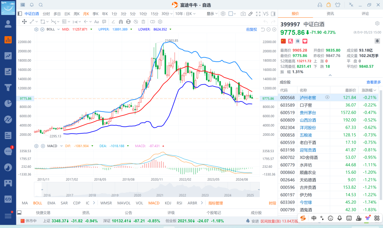Image resolution: width=383 pixels, height=228 pixels.
Task: Collapse the bottom panel with the minimize box
Action: pyautogui.click(x=19, y=213)
